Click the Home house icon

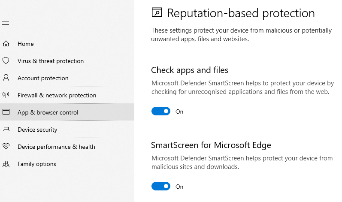(x=6, y=44)
